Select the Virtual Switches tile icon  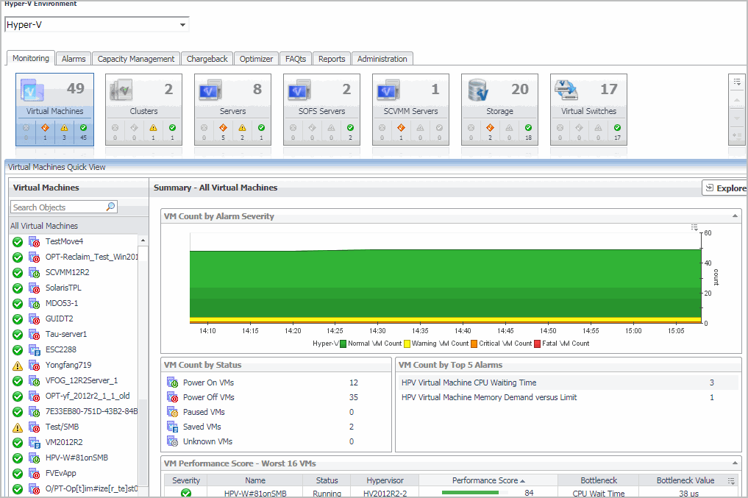pos(567,90)
